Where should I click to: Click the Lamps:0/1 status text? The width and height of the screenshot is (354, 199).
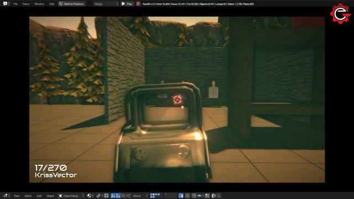(x=222, y=4)
